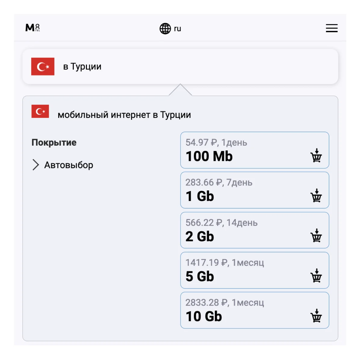Click the M8 Tel logo
This screenshot has height=361, width=361.
[32, 28]
